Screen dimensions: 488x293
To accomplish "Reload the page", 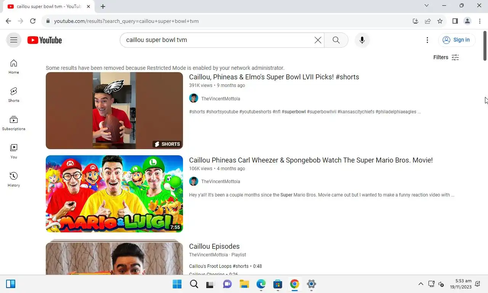I will coord(33,21).
